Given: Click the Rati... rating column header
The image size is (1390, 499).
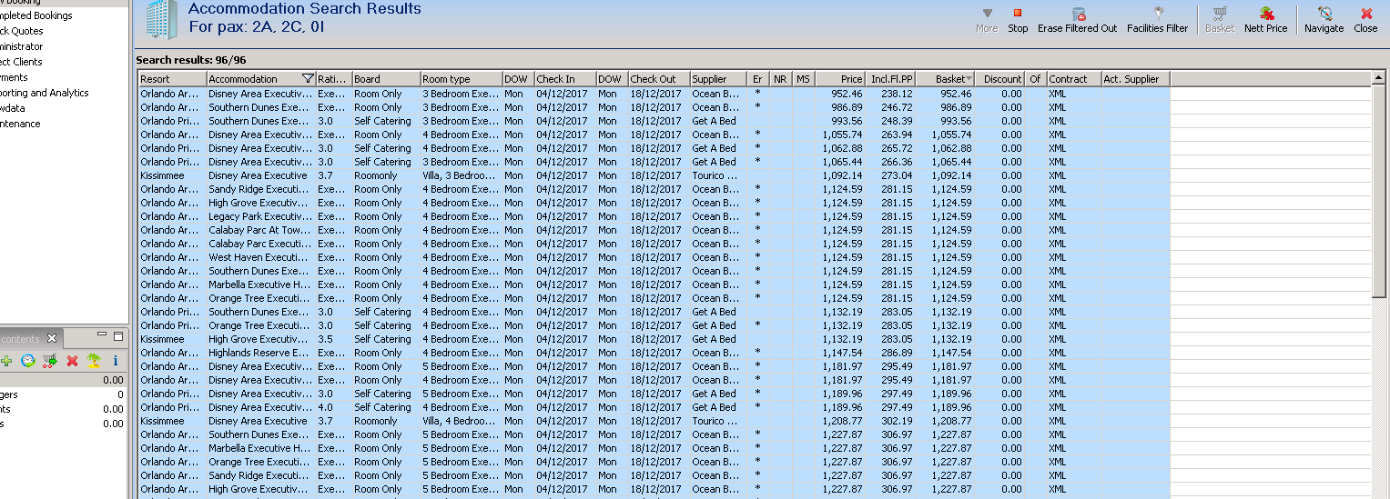Looking at the screenshot, I should [x=334, y=79].
